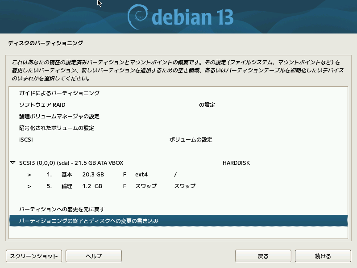Viewport: 357px width, 268px height.
Task: Proceed with 続ける button
Action: click(x=323, y=256)
